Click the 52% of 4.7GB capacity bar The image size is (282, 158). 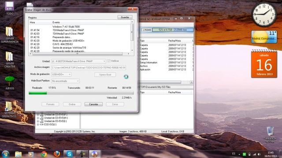click(173, 30)
